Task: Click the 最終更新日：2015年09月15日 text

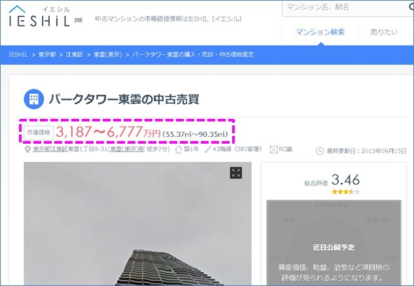Action: coord(367,151)
